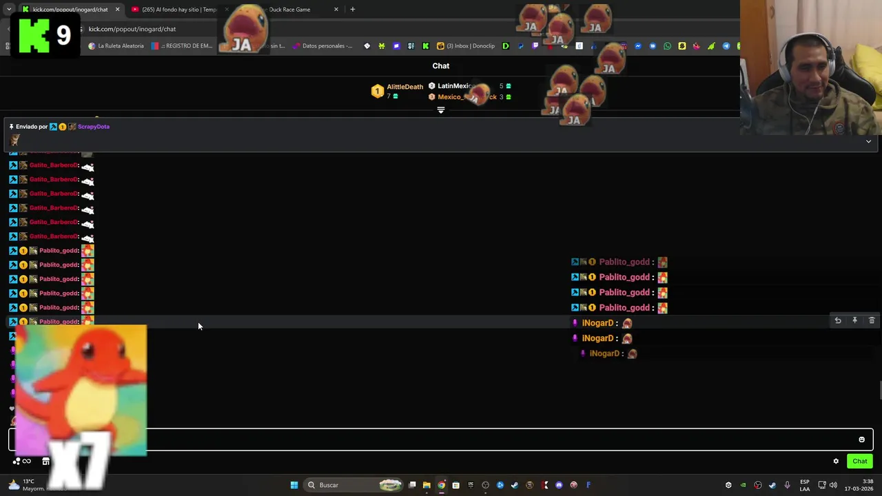Open File Explorer from the taskbar
The image size is (882, 496).
click(x=427, y=485)
